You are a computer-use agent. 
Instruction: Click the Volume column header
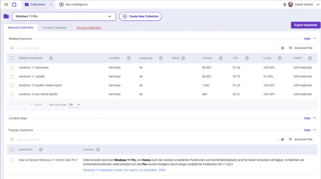(x=207, y=58)
